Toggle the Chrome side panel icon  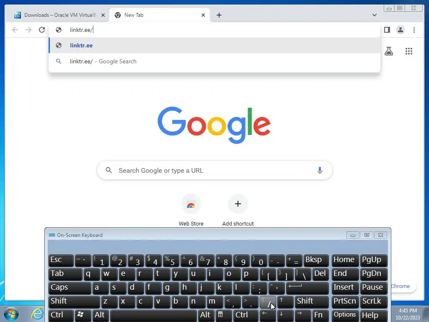tap(387, 30)
